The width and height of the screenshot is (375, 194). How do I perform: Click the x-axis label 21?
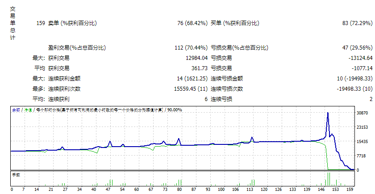(51, 190)
